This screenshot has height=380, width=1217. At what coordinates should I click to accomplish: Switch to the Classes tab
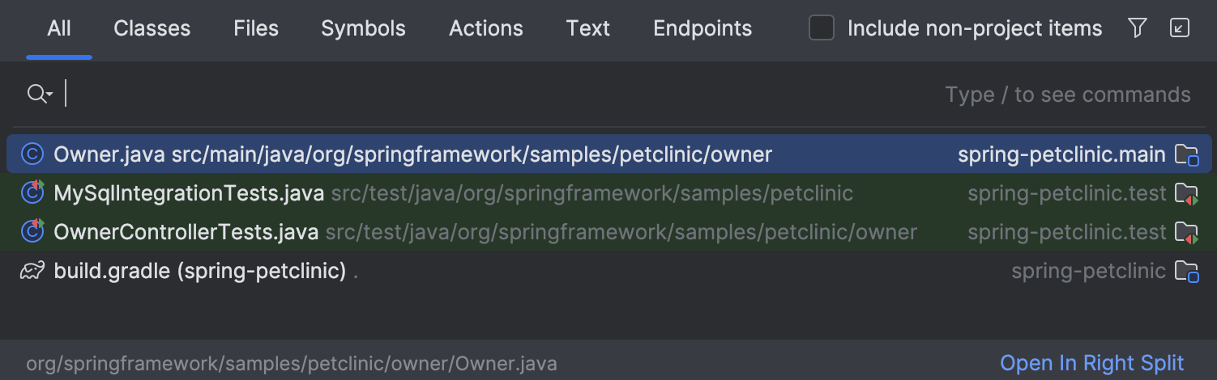tap(152, 28)
